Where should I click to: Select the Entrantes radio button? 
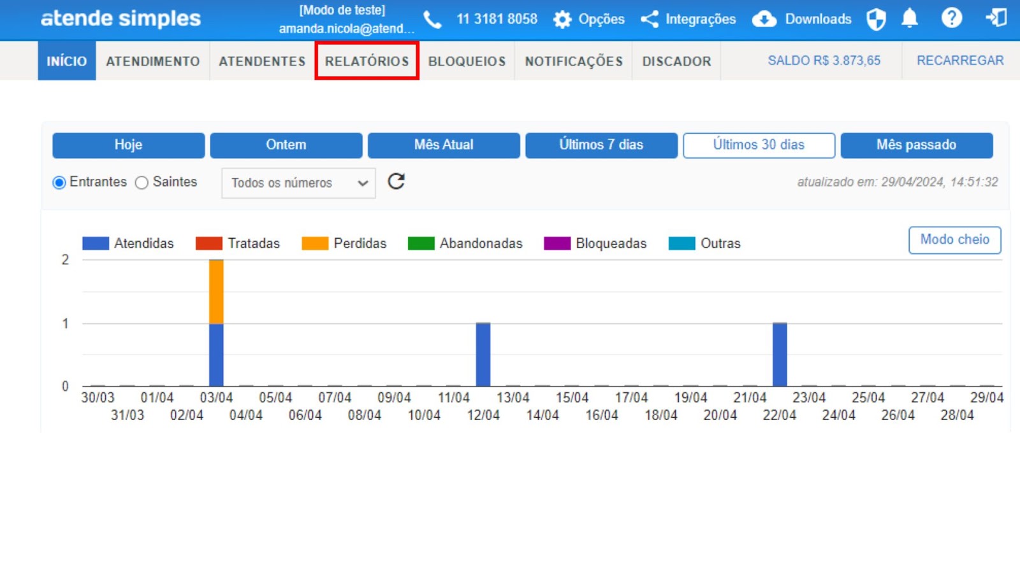[59, 183]
